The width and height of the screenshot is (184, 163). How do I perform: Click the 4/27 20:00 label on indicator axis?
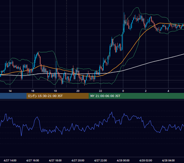[78, 160]
